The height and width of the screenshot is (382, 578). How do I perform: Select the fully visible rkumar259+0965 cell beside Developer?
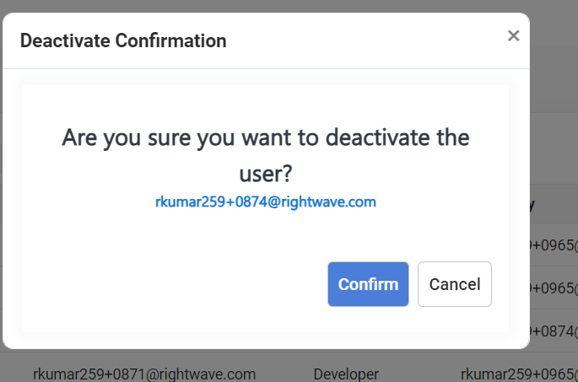coord(519,374)
